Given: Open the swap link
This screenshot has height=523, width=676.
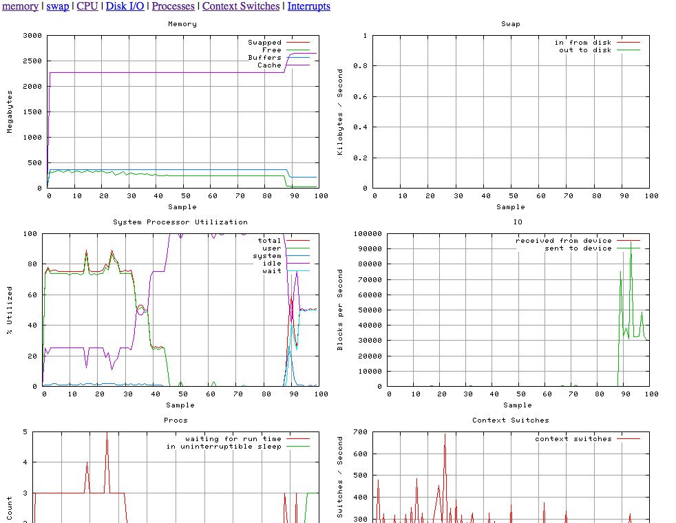Looking at the screenshot, I should pyautogui.click(x=58, y=6).
